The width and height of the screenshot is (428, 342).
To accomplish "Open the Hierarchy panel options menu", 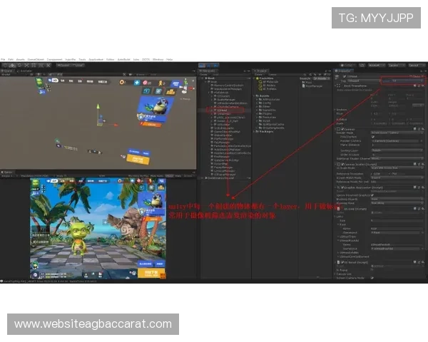I will pyautogui.click(x=248, y=71).
